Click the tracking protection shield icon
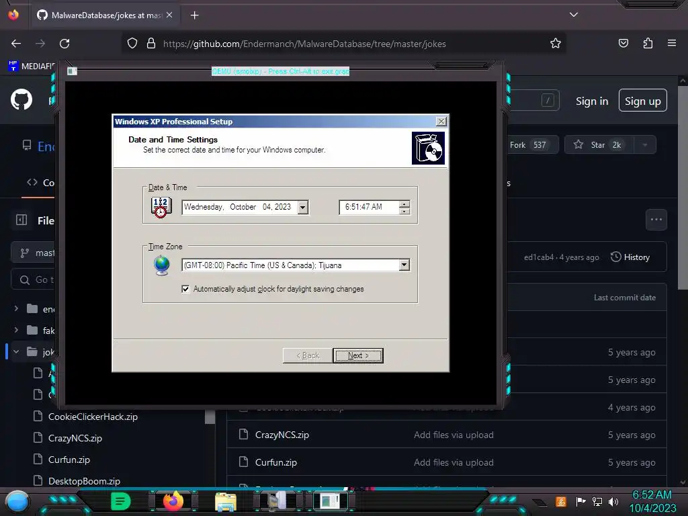Viewport: 688px width, 516px height. 132,44
